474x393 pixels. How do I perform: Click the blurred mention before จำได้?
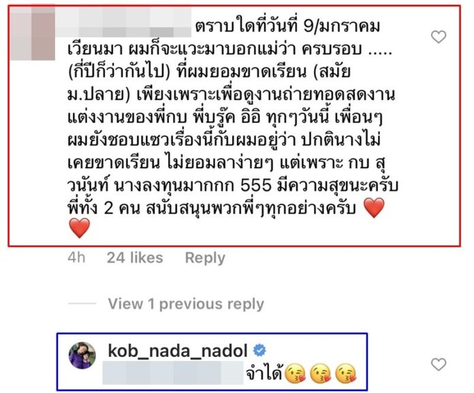173,373
